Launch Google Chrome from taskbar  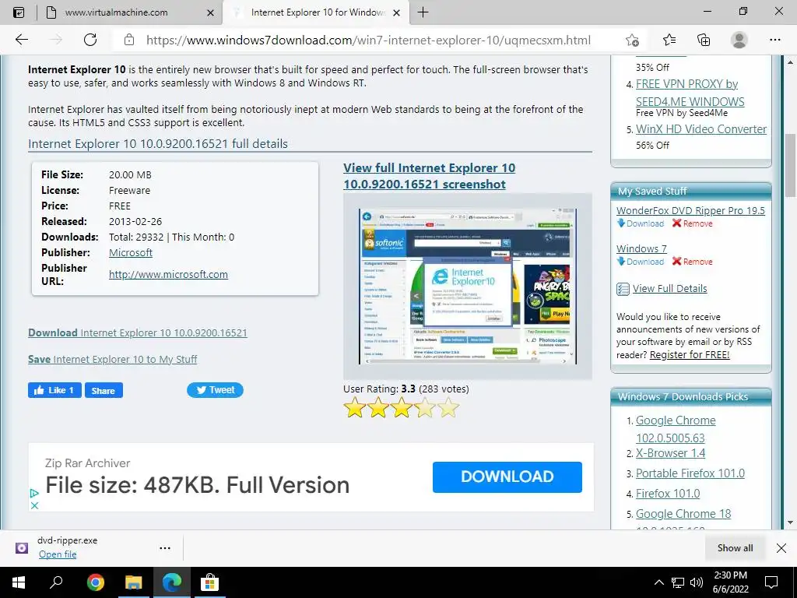tap(96, 582)
